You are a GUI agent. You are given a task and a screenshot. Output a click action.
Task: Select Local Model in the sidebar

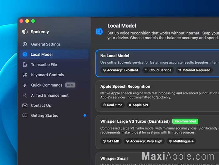tap(54, 54)
